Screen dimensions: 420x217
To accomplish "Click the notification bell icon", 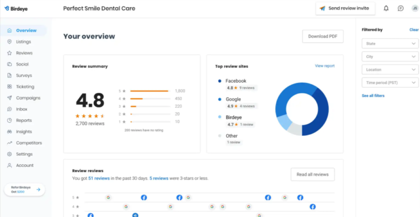I will coord(386,8).
